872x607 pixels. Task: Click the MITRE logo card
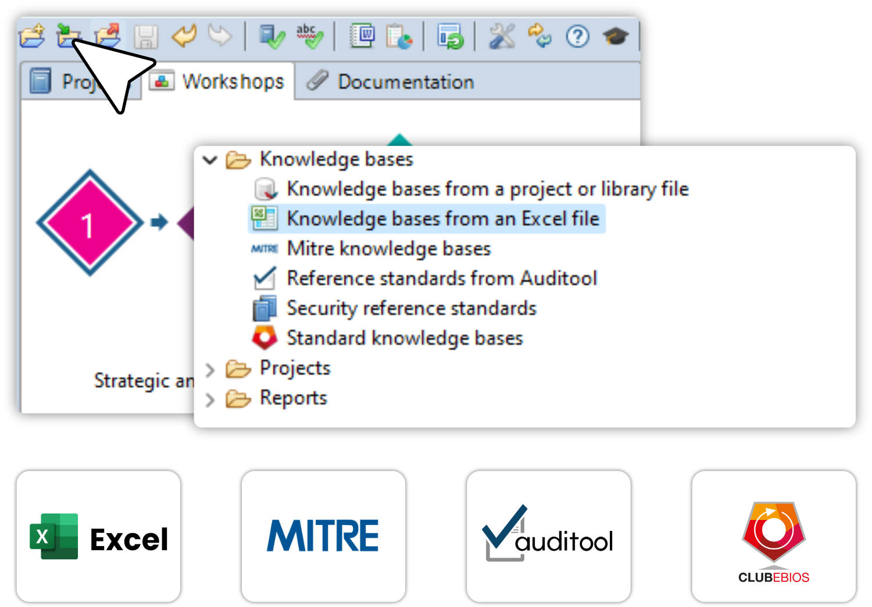323,537
